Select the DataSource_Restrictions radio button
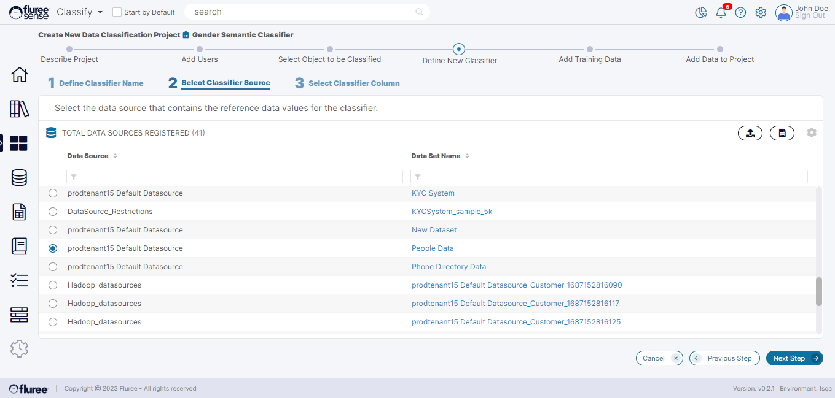 53,212
